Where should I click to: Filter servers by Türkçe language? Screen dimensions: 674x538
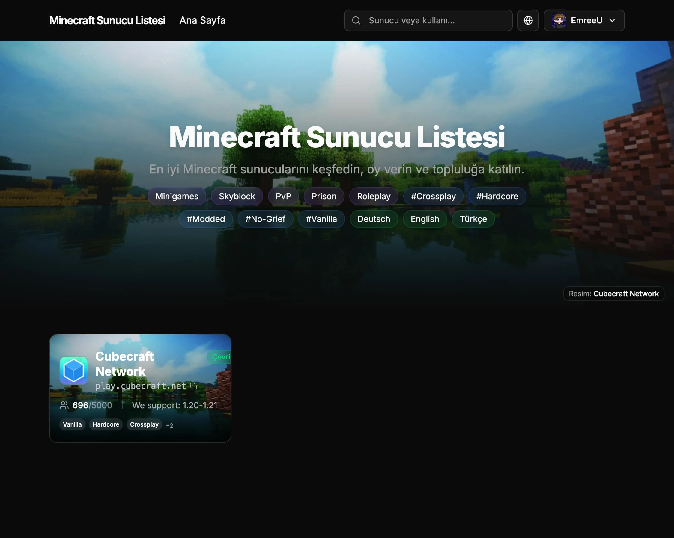(x=473, y=219)
